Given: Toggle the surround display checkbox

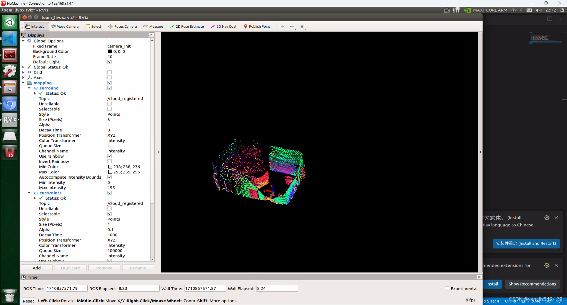Looking at the screenshot, I should (110, 88).
